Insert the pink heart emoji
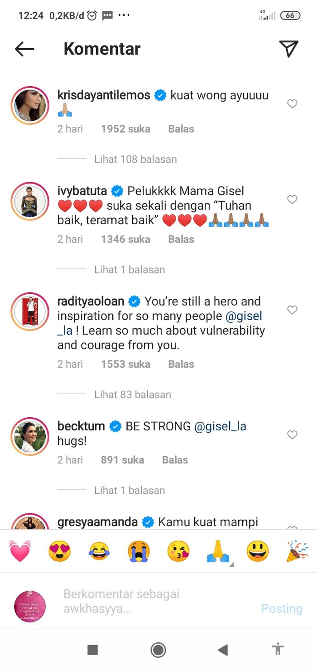This screenshot has width=317, height=671. (x=20, y=551)
